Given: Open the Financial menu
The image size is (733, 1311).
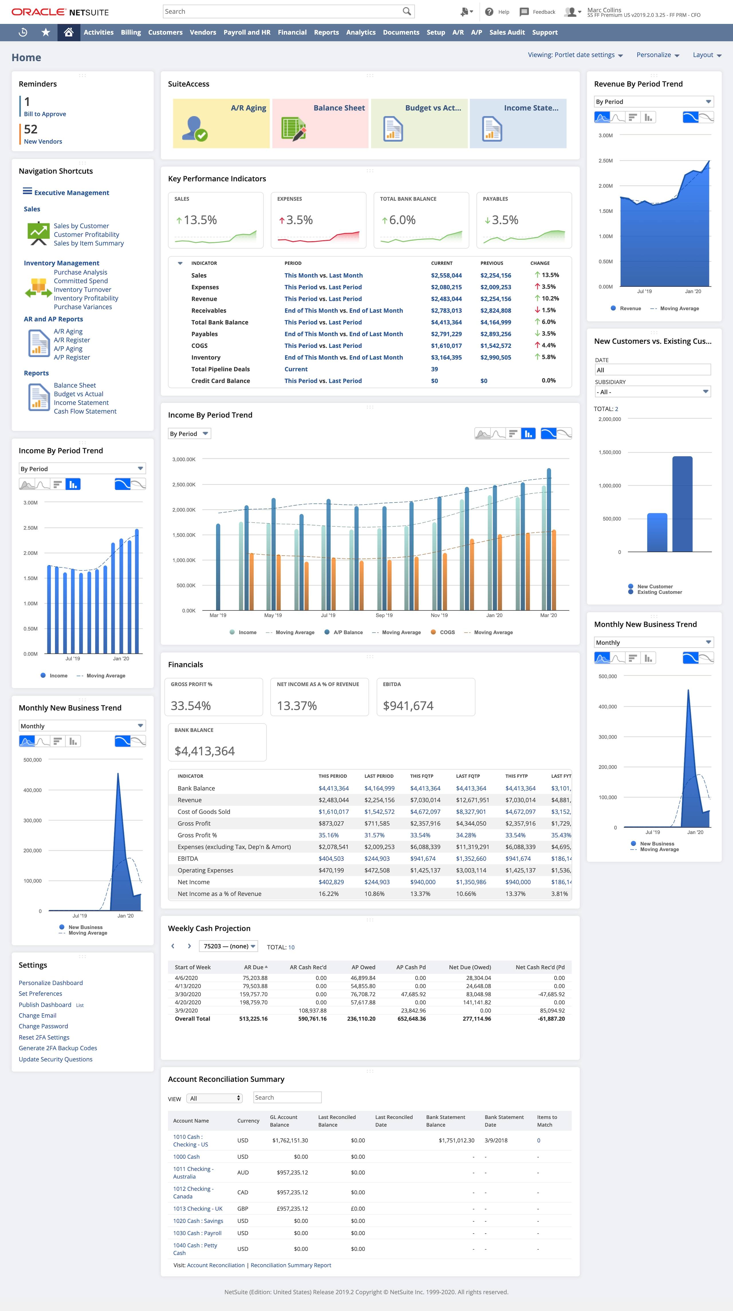Looking at the screenshot, I should point(292,32).
